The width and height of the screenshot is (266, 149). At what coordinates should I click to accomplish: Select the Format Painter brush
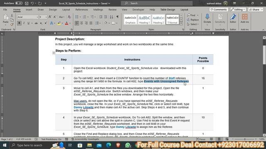(12, 24)
